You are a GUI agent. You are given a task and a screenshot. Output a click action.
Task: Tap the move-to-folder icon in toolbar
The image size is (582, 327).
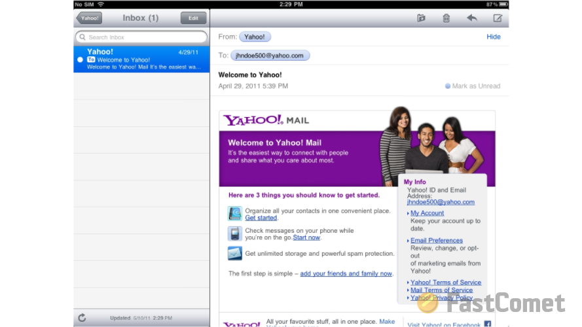421,18
